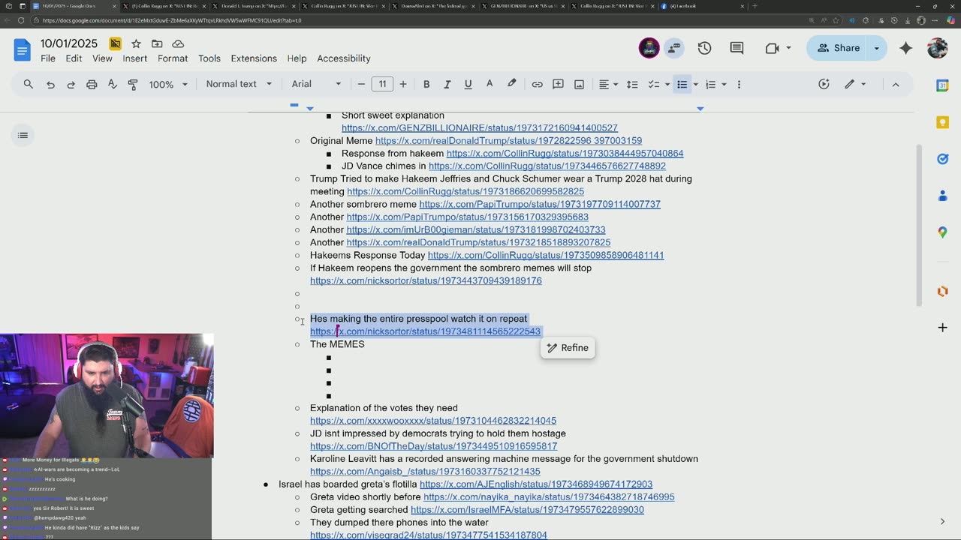The image size is (961, 540).
Task: Open the Share options dropdown arrow
Action: pyautogui.click(x=876, y=48)
